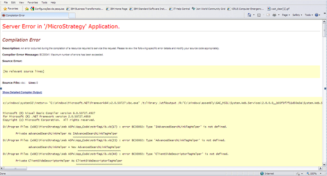Open the Page dropdown menu
The height and width of the screenshot is (176, 327).
point(286,15)
